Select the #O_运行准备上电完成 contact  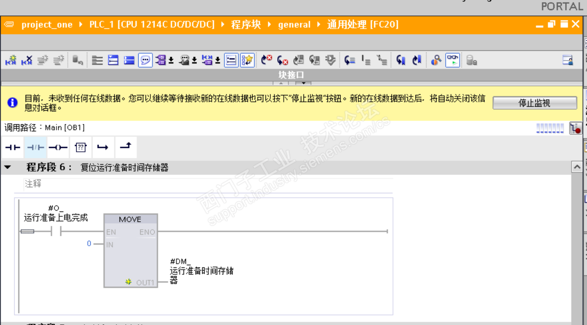click(56, 232)
